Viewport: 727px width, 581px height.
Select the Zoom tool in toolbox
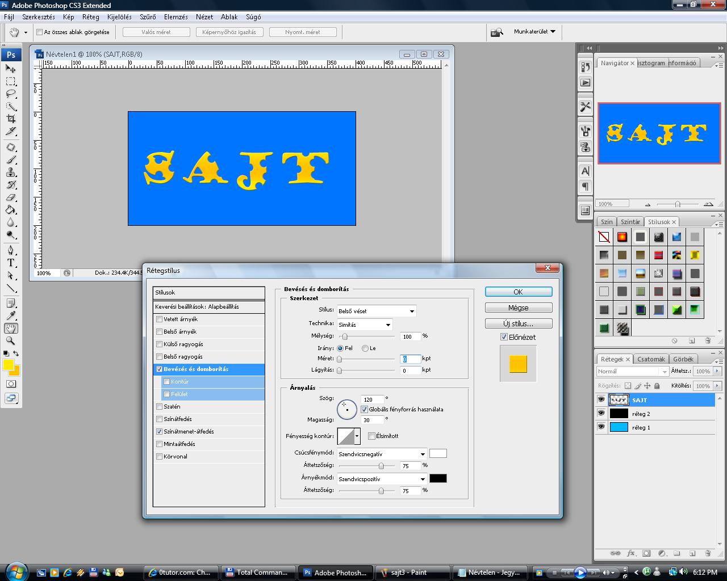click(x=11, y=340)
